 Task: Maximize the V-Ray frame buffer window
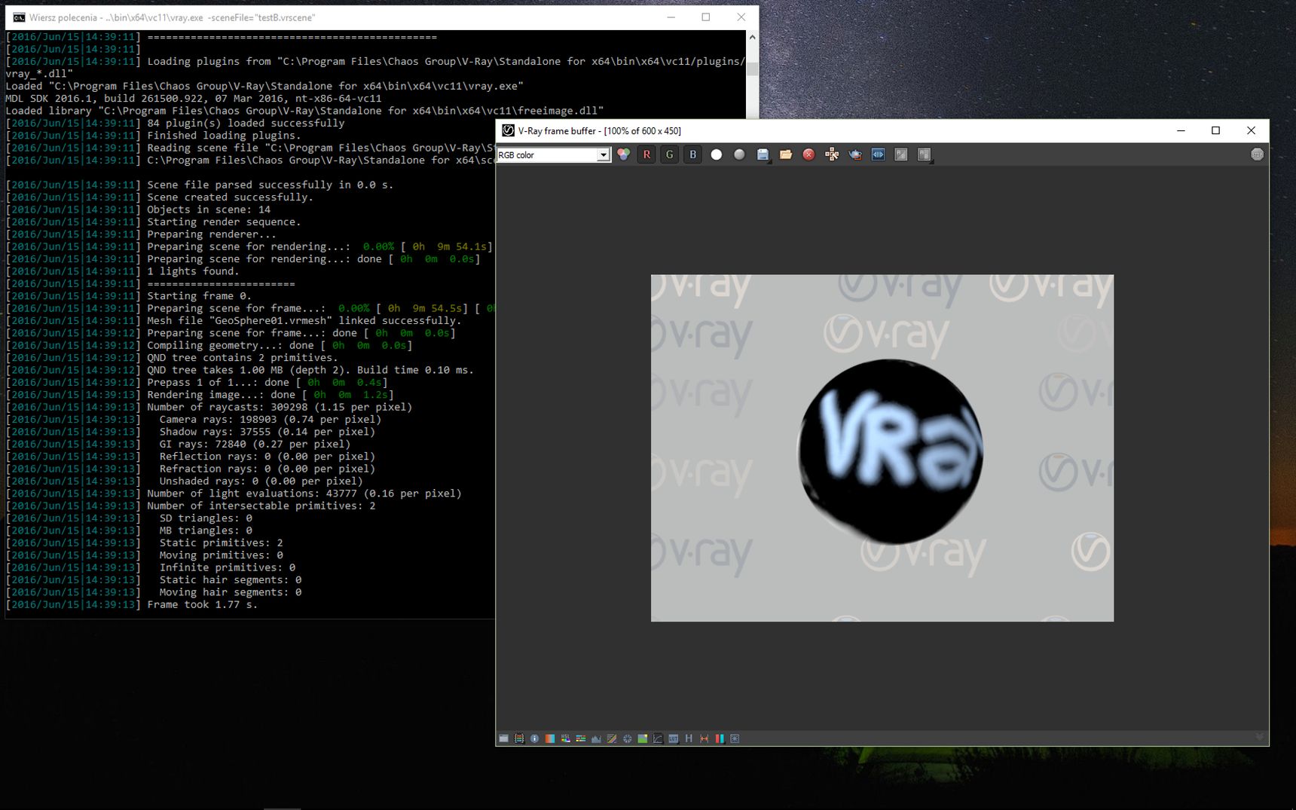tap(1215, 130)
